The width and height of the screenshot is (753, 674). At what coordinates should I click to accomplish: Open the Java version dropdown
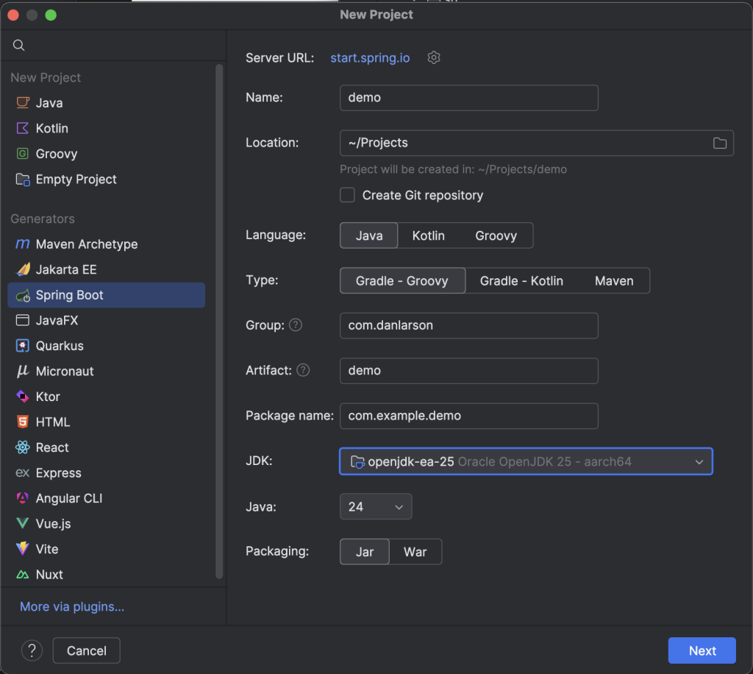tap(376, 507)
